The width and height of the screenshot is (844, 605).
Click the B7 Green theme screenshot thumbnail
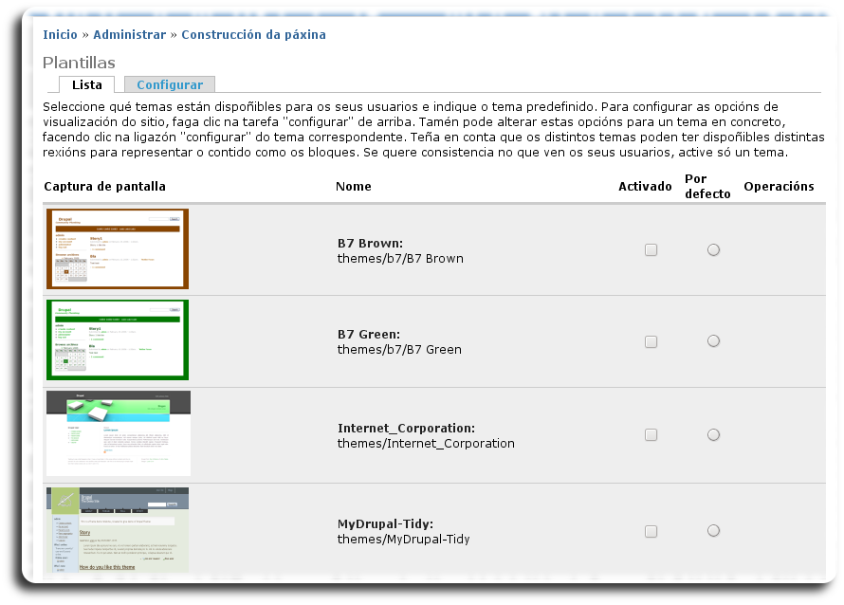pos(118,339)
